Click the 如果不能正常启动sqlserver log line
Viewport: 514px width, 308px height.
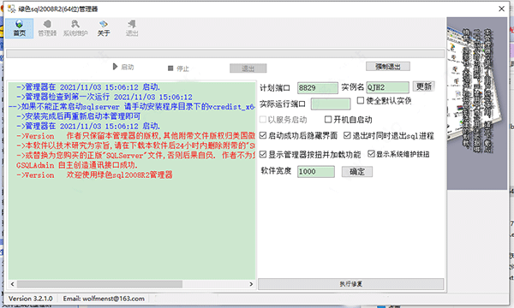132,107
